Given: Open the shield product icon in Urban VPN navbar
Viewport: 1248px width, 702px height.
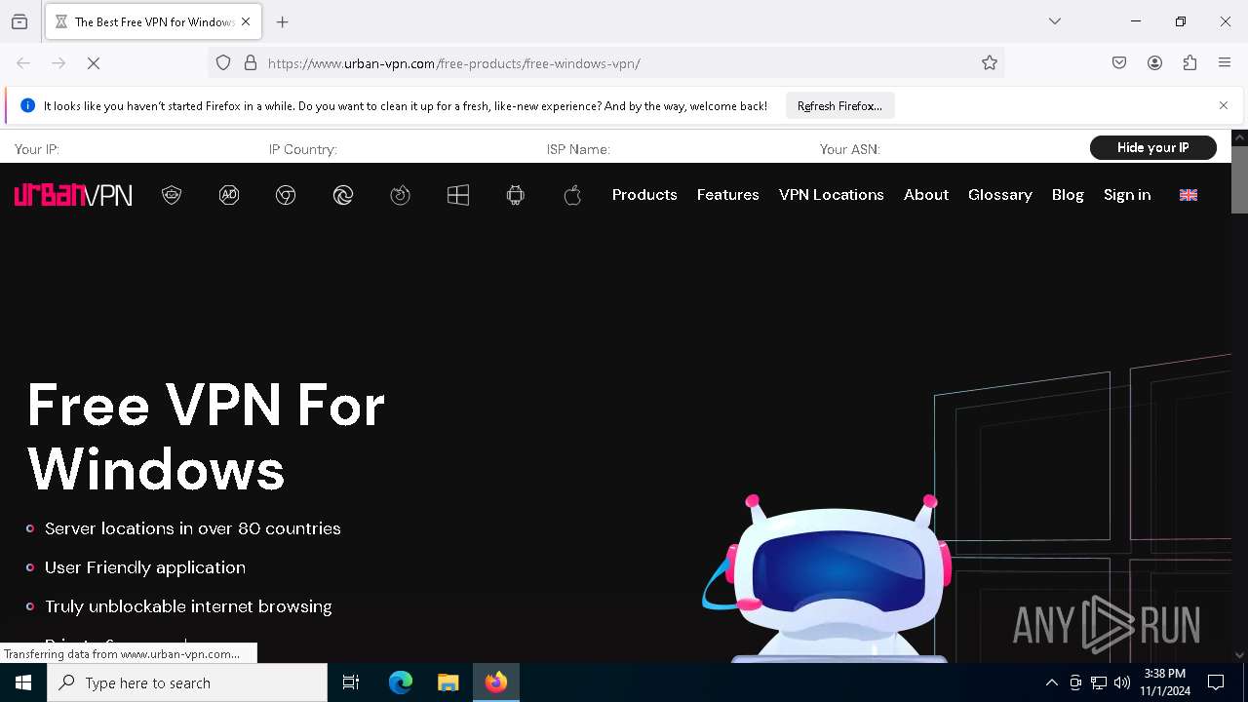Looking at the screenshot, I should point(172,195).
